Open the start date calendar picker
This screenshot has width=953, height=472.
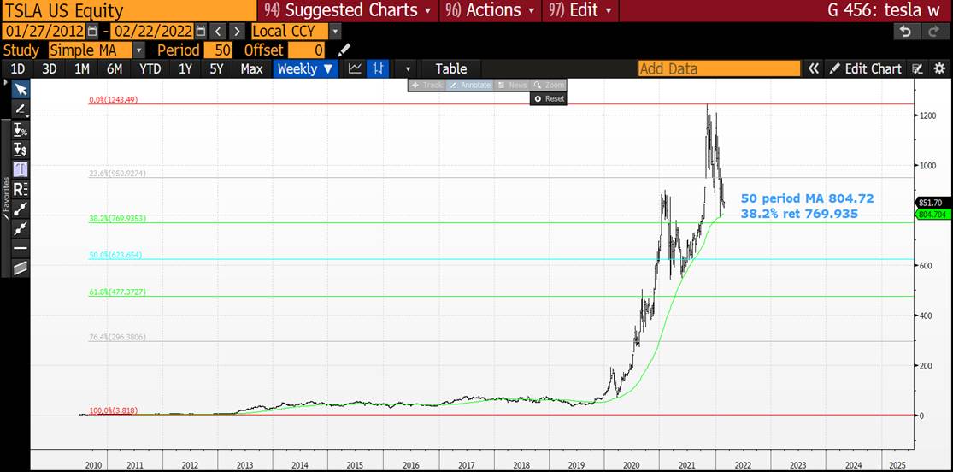[91, 31]
